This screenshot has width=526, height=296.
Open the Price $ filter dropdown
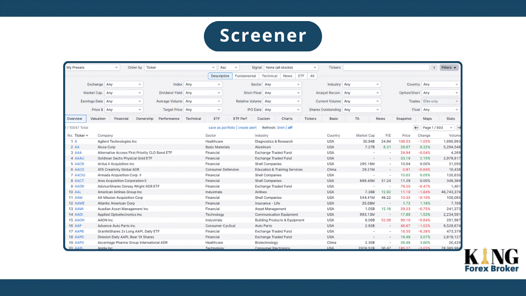point(124,109)
